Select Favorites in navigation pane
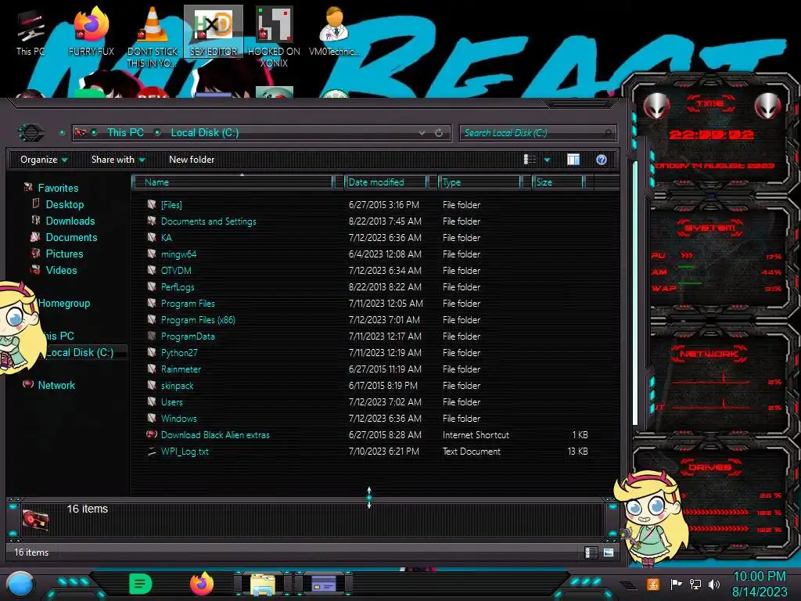This screenshot has height=601, width=801. 58,188
